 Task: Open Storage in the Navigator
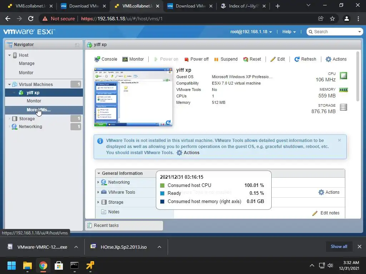[x=27, y=118]
